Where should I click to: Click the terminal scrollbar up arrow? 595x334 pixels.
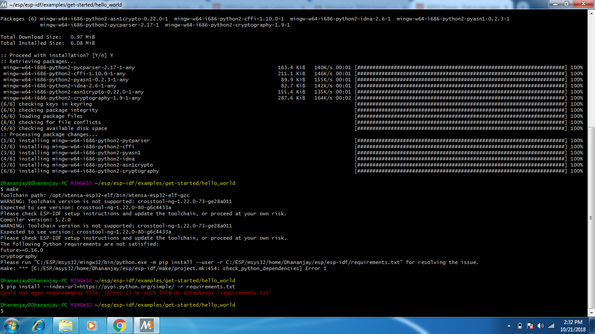[592, 14]
